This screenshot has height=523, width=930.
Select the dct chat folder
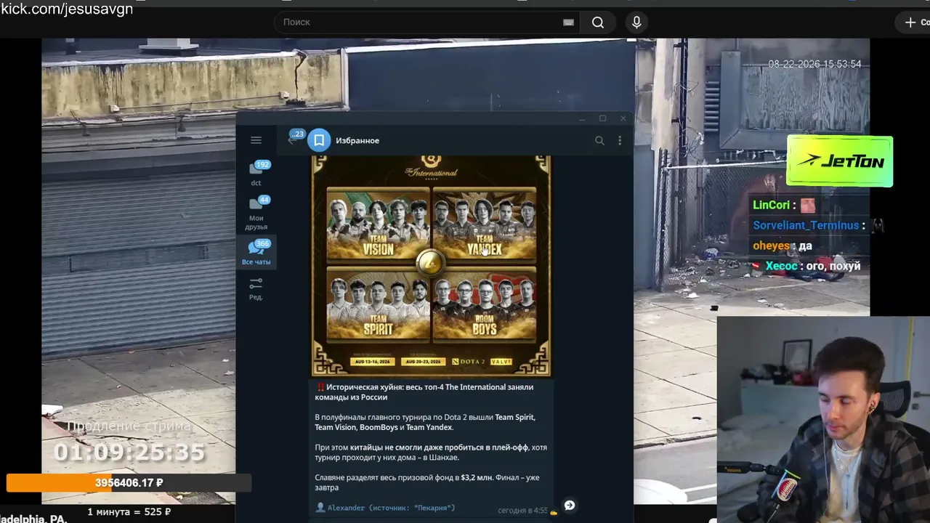tap(256, 174)
